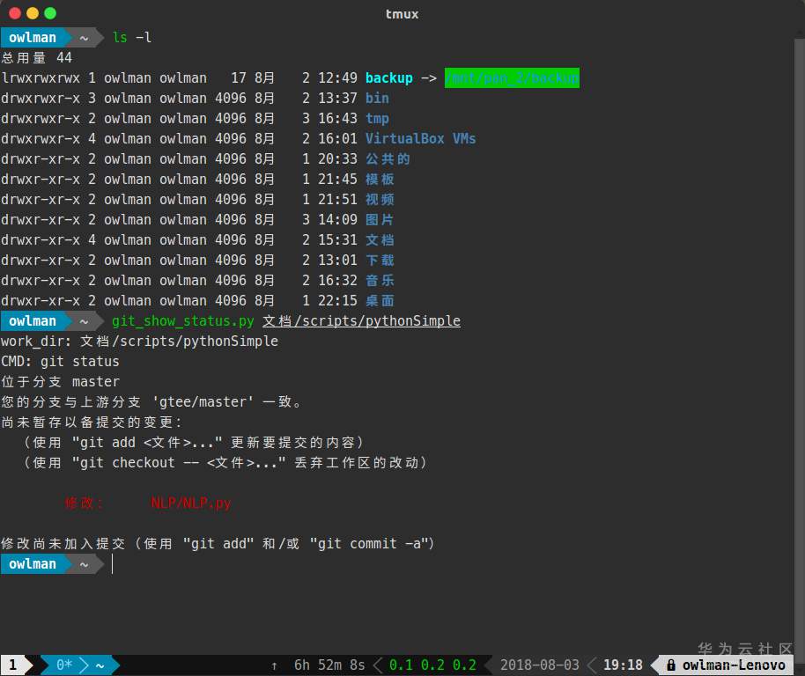Select tmux window 0* in status bar
805x676 pixels.
point(64,665)
